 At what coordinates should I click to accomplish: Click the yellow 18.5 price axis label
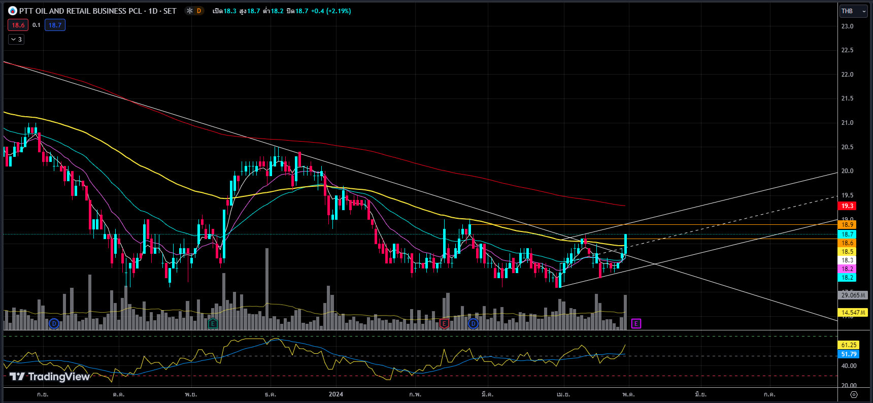click(848, 252)
